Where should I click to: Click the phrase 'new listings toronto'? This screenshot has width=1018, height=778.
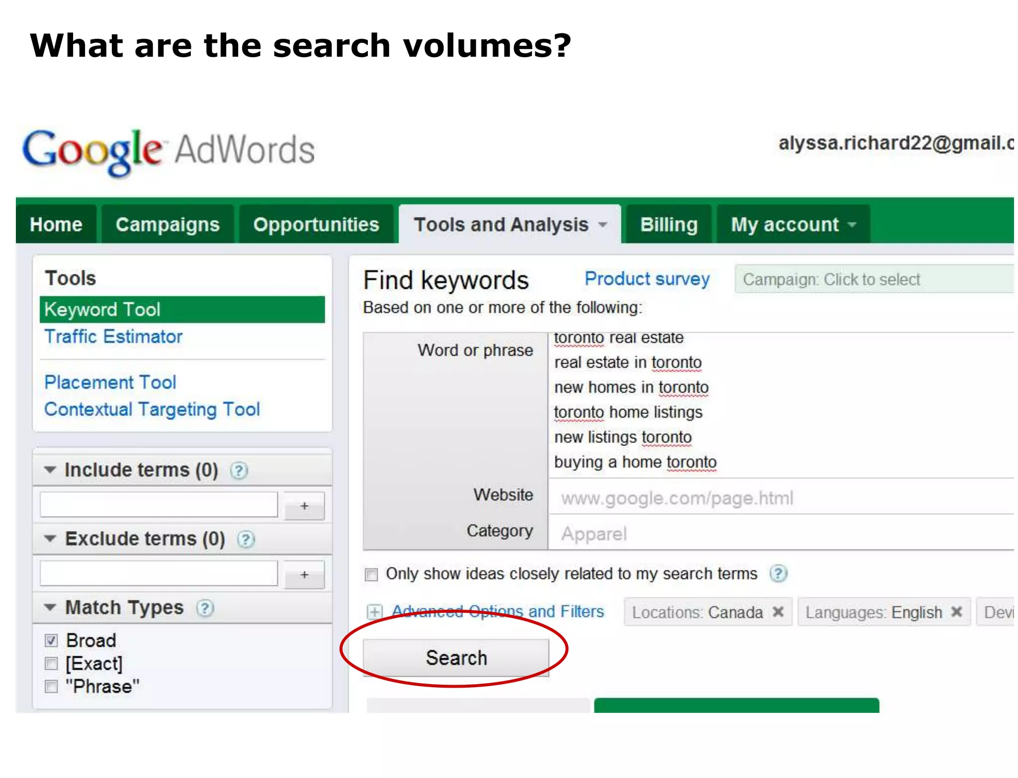(x=623, y=437)
